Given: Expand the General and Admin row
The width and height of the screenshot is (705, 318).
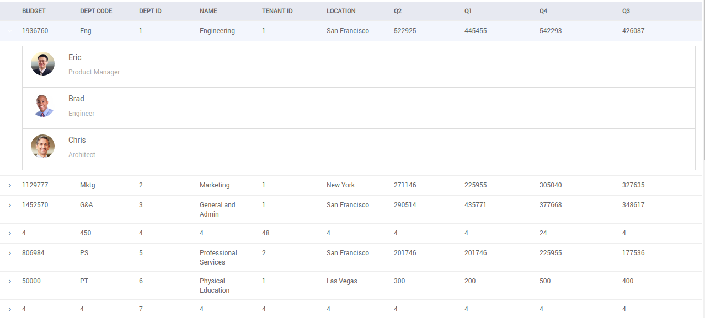Looking at the screenshot, I should (x=10, y=206).
